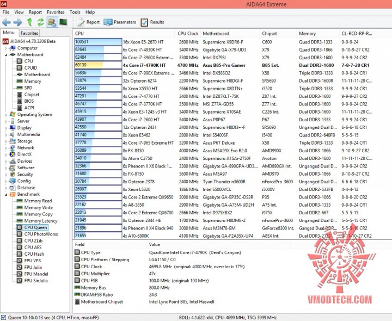The image size is (392, 321).
Task: Select the 100531 Xeon E5-2670 result row
Action: pyautogui.click(x=223, y=42)
